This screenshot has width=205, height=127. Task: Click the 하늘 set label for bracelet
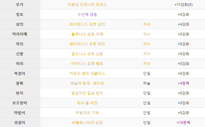click(x=147, y=83)
